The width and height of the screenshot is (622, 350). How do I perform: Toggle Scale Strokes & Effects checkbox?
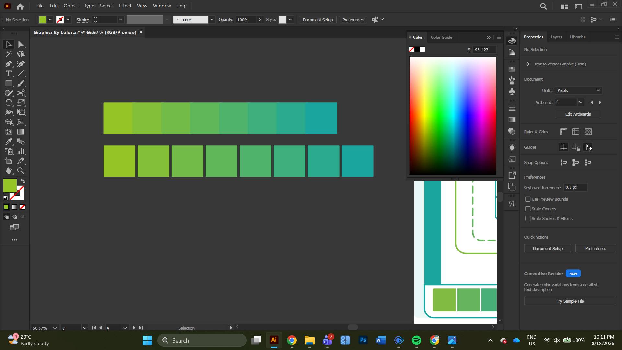click(x=528, y=219)
